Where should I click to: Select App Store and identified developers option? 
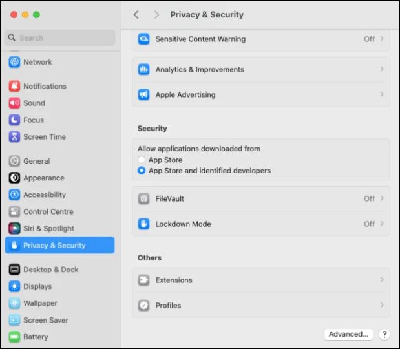pos(142,171)
